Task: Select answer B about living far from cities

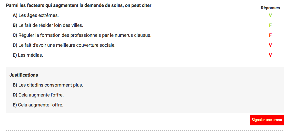Action: (48, 26)
